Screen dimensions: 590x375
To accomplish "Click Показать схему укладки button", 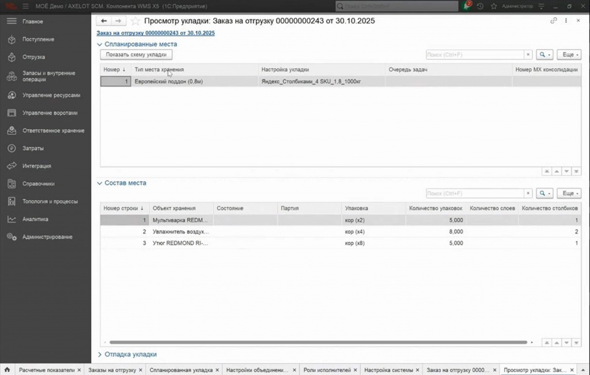I will [x=136, y=55].
